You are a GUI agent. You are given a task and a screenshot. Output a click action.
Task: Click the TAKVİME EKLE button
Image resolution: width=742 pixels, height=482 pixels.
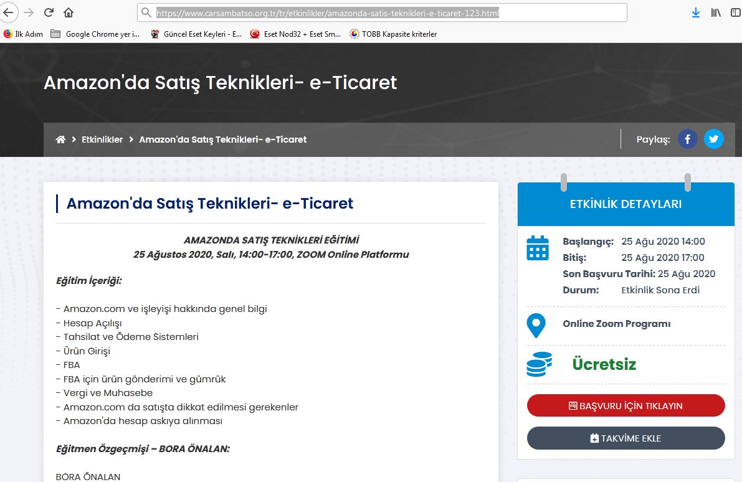(625, 438)
